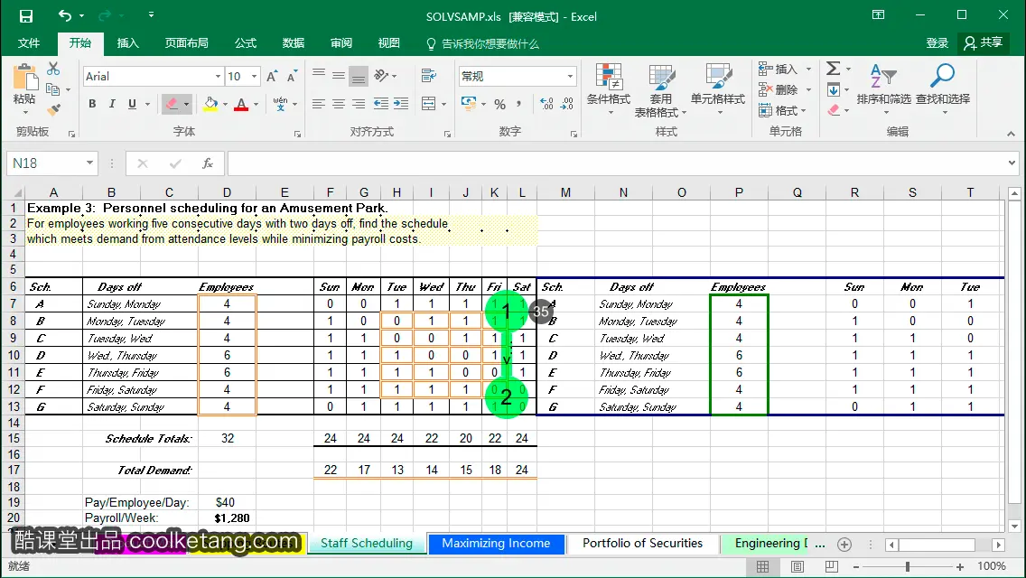Switch to the Formulas (公式) tab

tap(246, 43)
